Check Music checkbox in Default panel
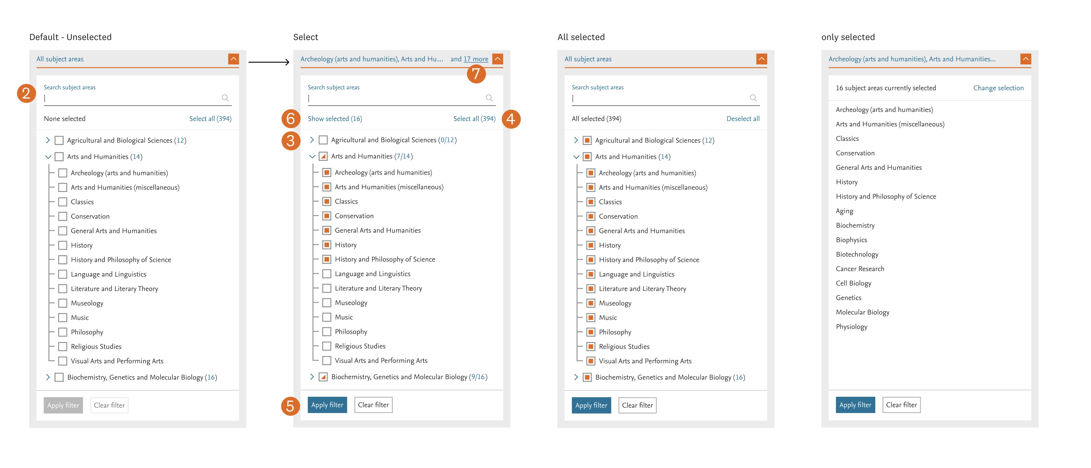The width and height of the screenshot is (1091, 468). (x=63, y=318)
